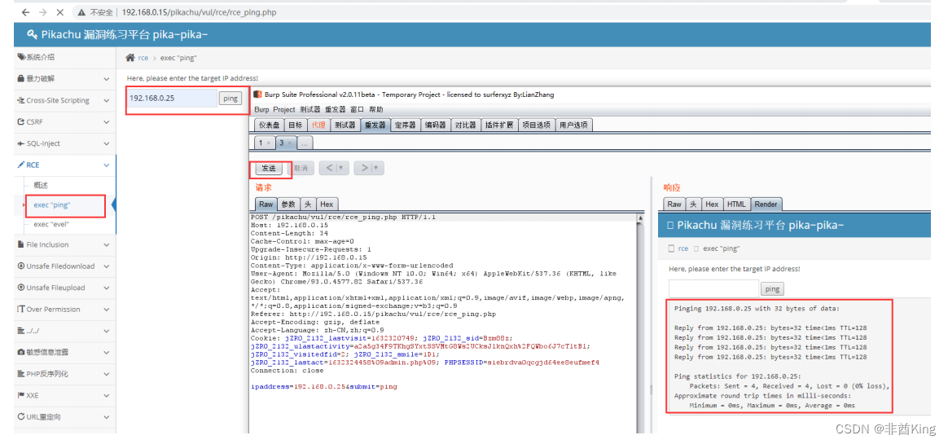Click the 取消 cancel button

tap(301, 168)
